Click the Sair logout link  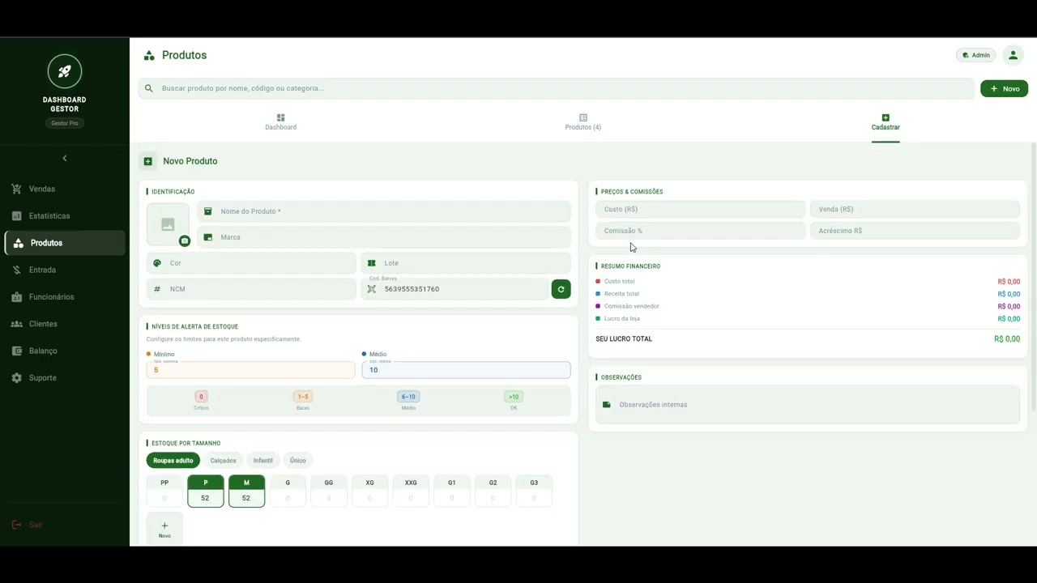[28, 525]
